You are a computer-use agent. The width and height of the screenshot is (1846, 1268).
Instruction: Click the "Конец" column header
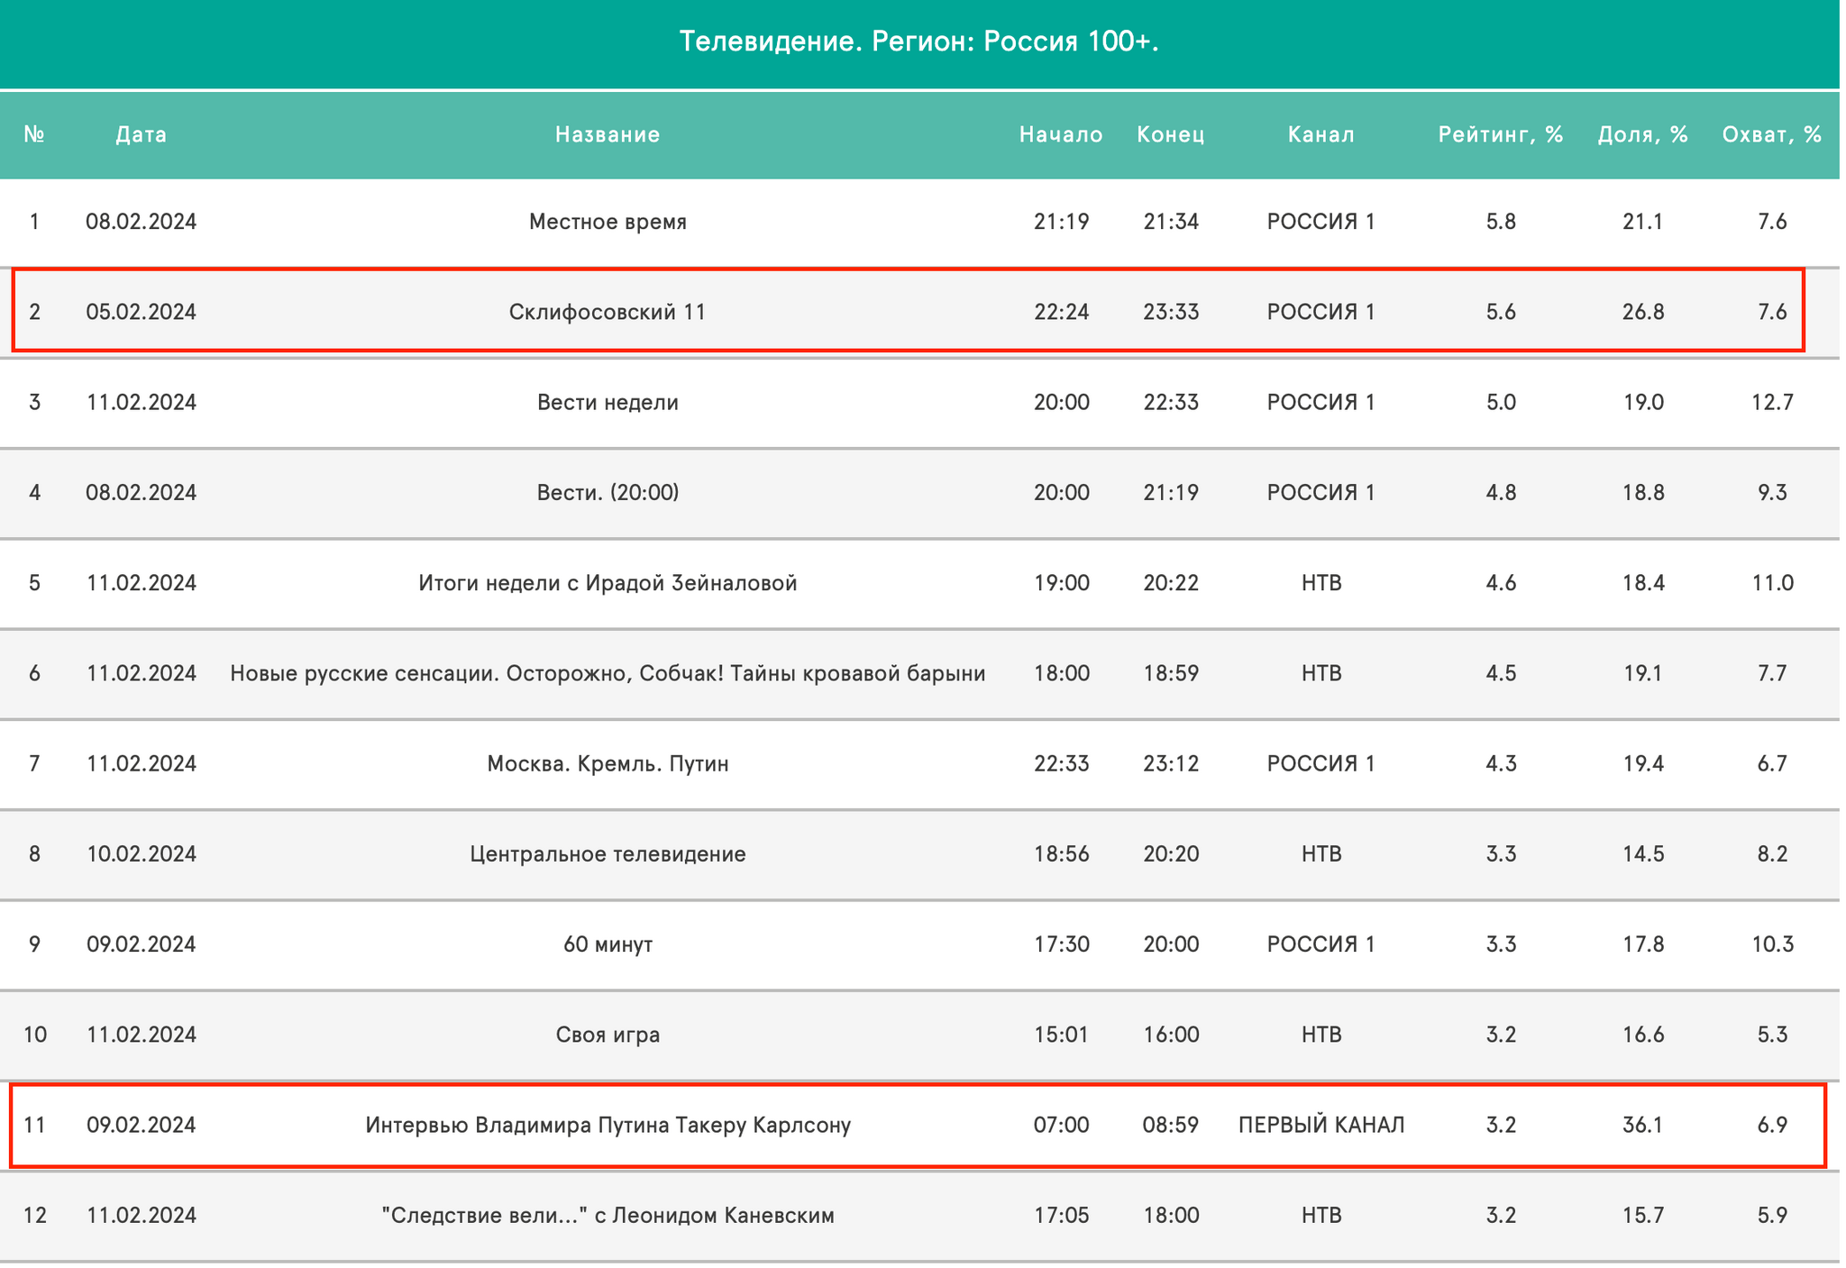(1171, 134)
